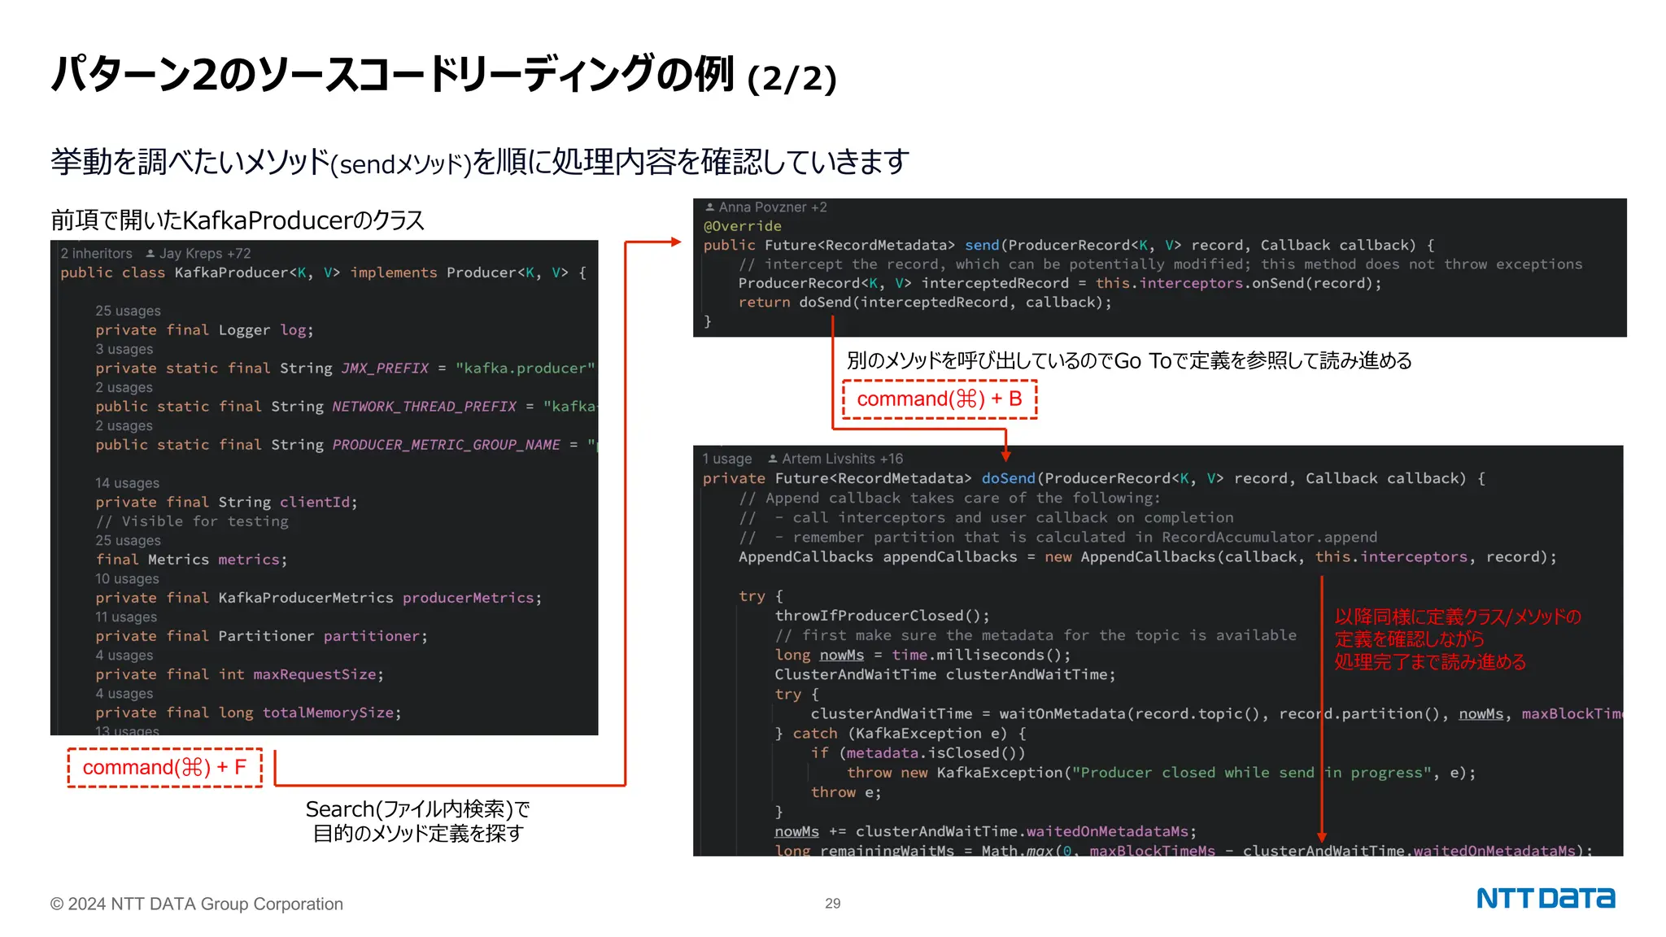Select the JMX_PREFIX constant name
Viewport: 1666px width, 937px height.
[384, 368]
